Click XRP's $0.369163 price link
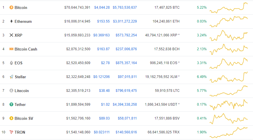 pyautogui.click(x=101, y=35)
